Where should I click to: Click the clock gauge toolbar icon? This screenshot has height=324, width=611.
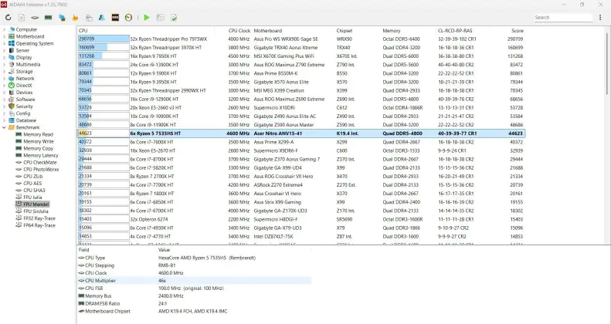pos(128,18)
